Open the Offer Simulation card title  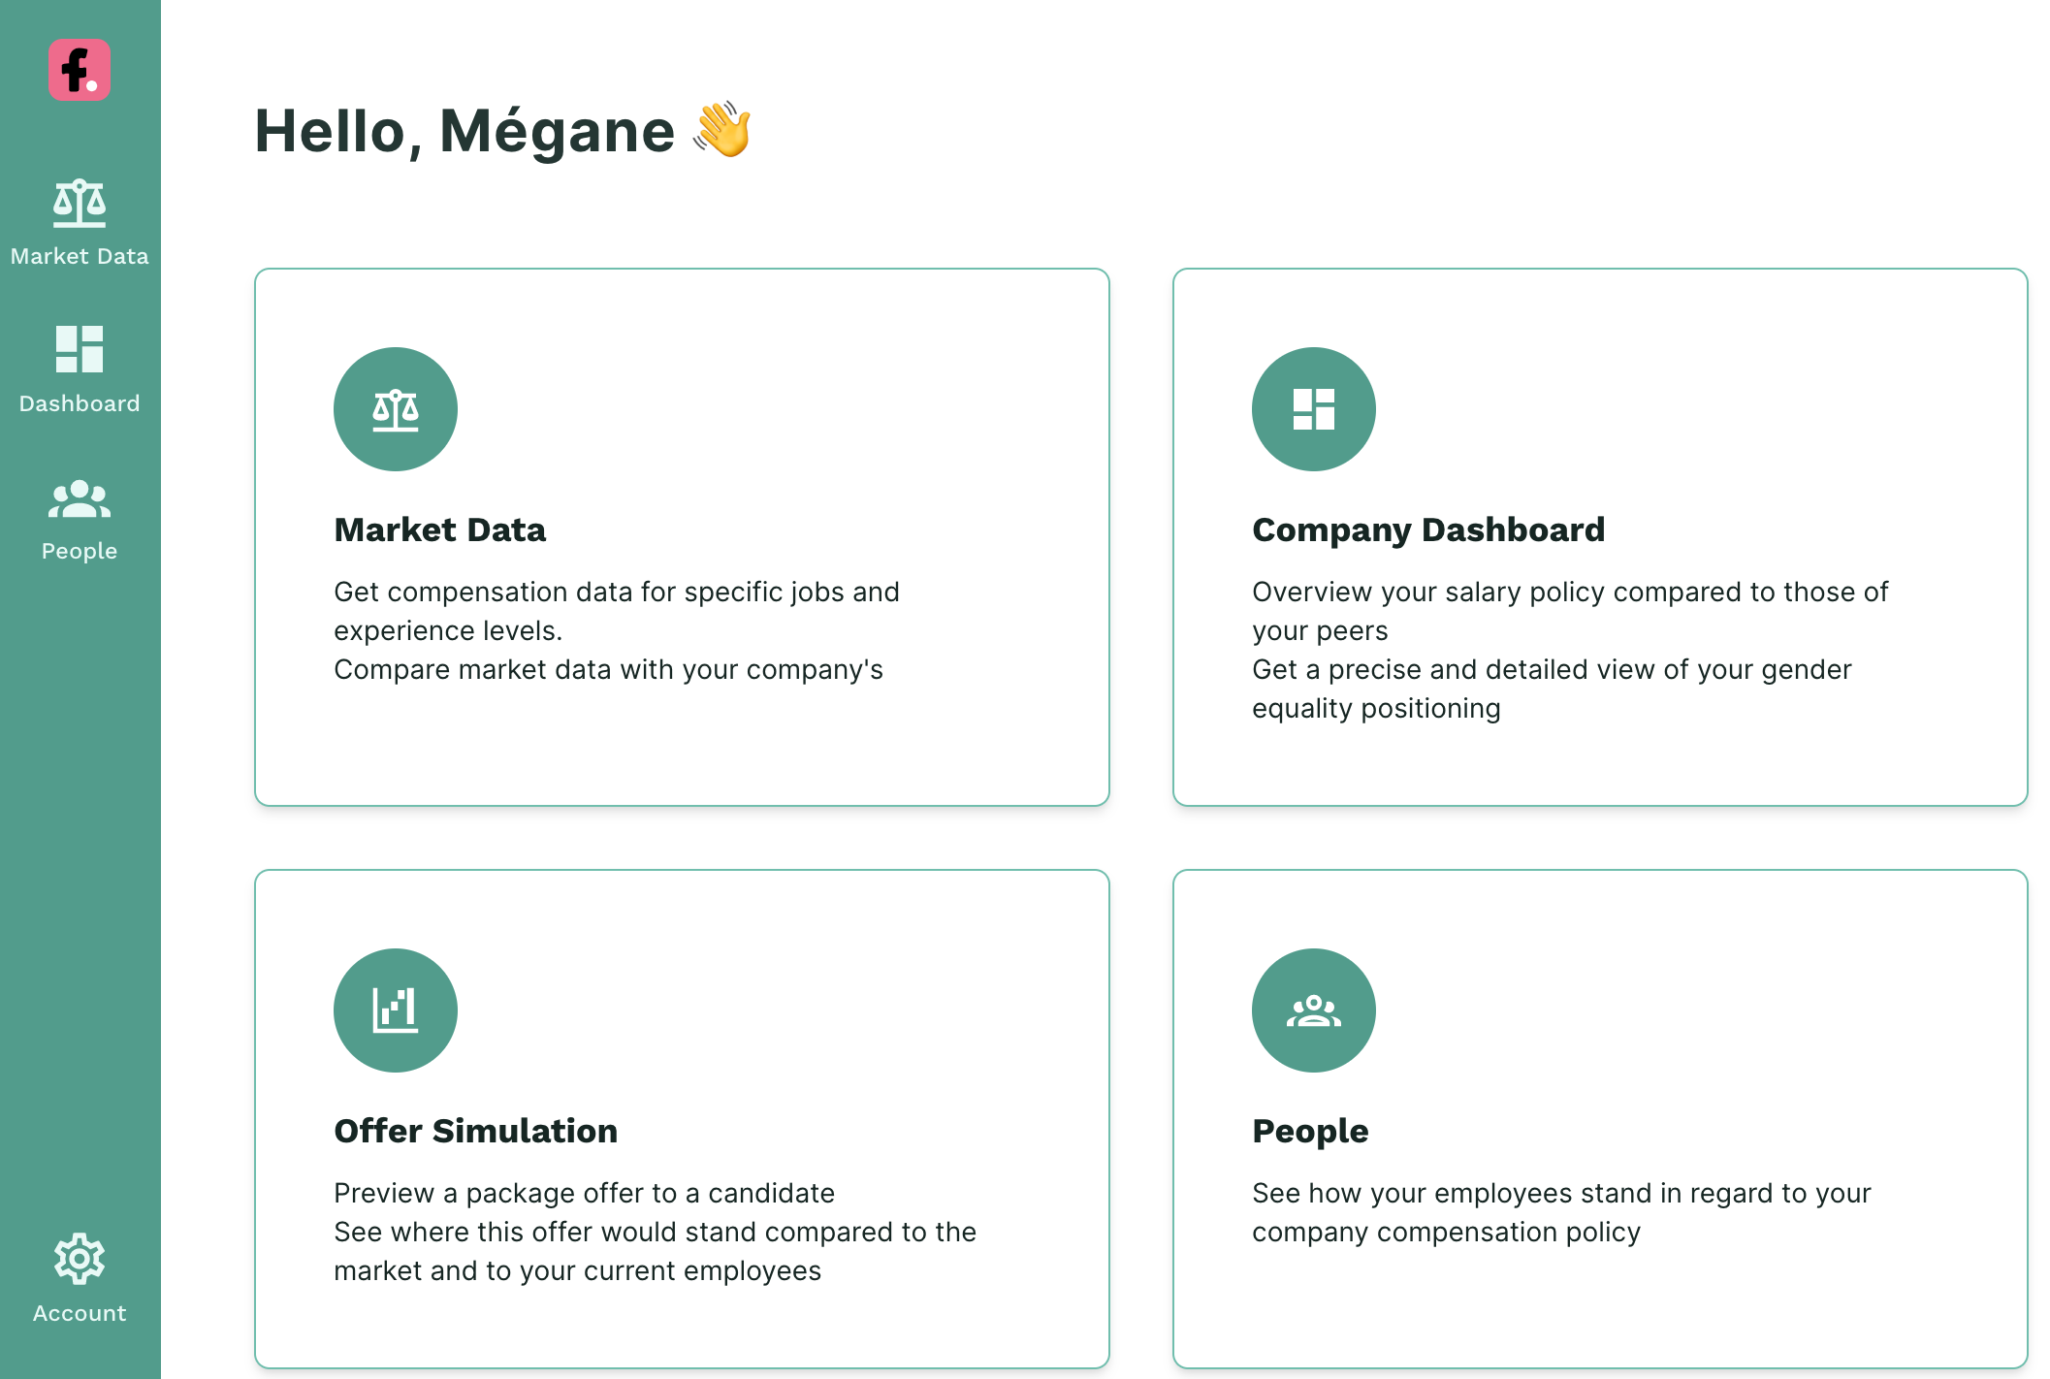[476, 1131]
